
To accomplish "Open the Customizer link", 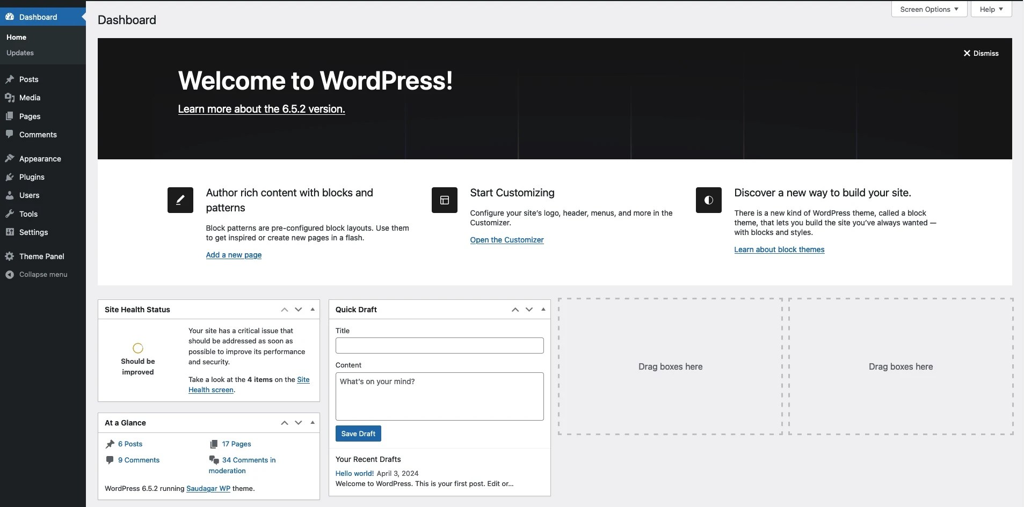I will click(x=507, y=240).
